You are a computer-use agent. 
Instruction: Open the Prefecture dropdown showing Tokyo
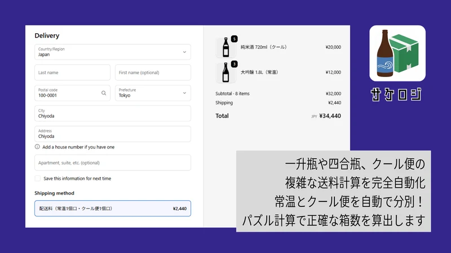click(153, 93)
